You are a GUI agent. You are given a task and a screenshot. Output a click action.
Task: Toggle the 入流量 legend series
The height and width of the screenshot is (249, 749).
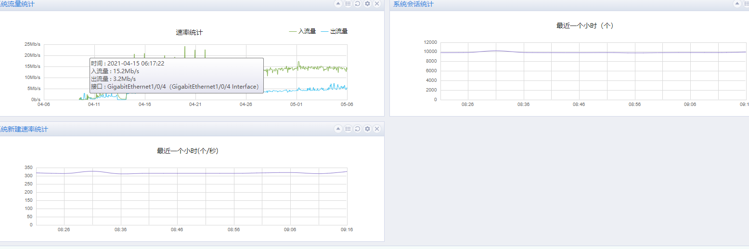tap(302, 31)
